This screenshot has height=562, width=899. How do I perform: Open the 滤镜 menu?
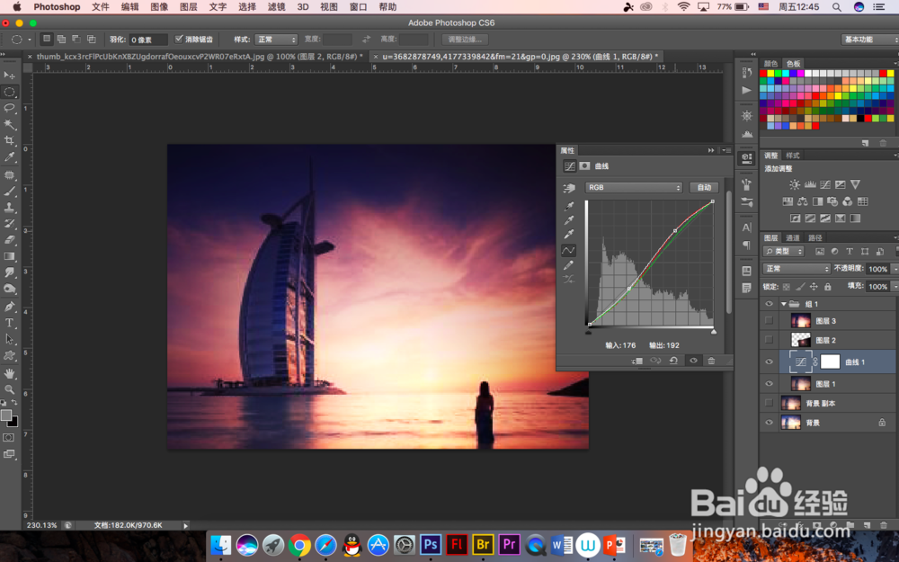click(x=276, y=7)
